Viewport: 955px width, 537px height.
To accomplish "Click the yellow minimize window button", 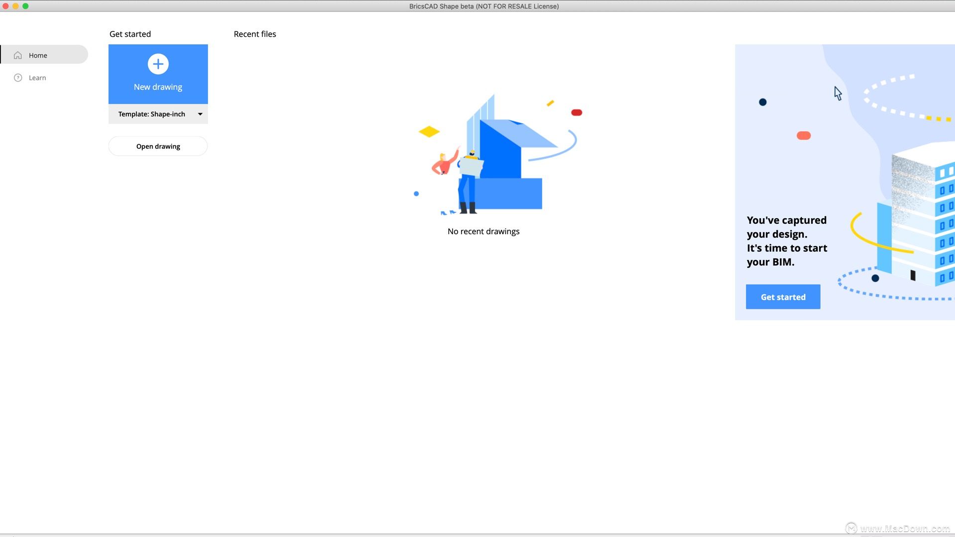I will click(x=15, y=6).
